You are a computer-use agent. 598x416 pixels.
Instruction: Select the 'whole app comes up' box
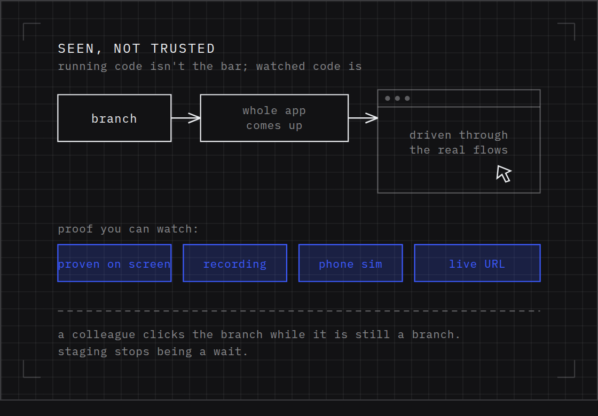[274, 118]
